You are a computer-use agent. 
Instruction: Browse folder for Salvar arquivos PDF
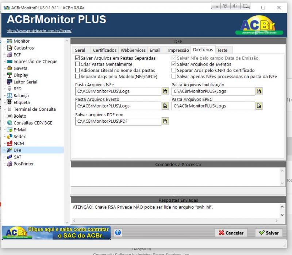pyautogui.click(x=165, y=121)
